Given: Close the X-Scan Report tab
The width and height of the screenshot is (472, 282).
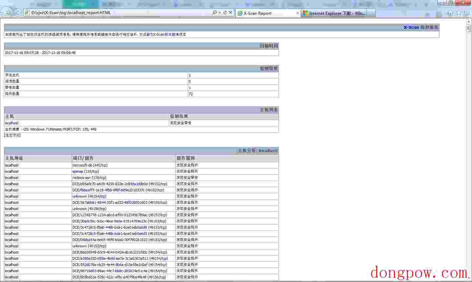Looking at the screenshot, I should [297, 13].
